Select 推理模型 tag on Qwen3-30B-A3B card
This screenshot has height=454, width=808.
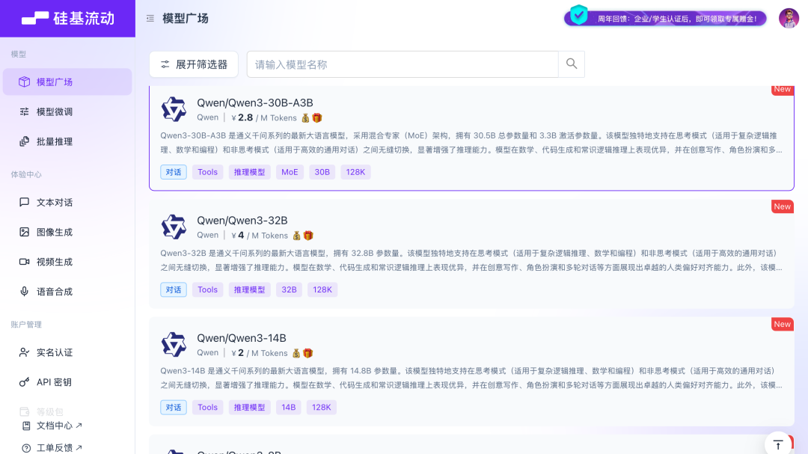pos(249,172)
